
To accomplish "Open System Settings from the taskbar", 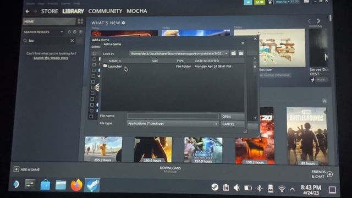I will (30, 184).
